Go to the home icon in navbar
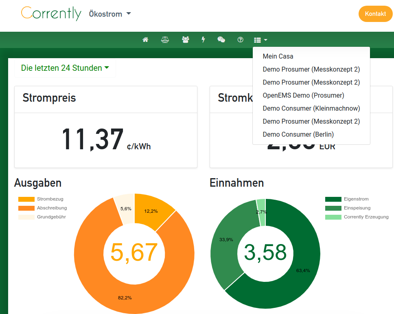Viewport: 394px width, 314px height. pyautogui.click(x=145, y=40)
